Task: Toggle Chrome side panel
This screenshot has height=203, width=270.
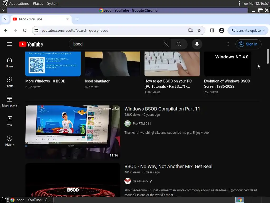Action: [x=212, y=30]
